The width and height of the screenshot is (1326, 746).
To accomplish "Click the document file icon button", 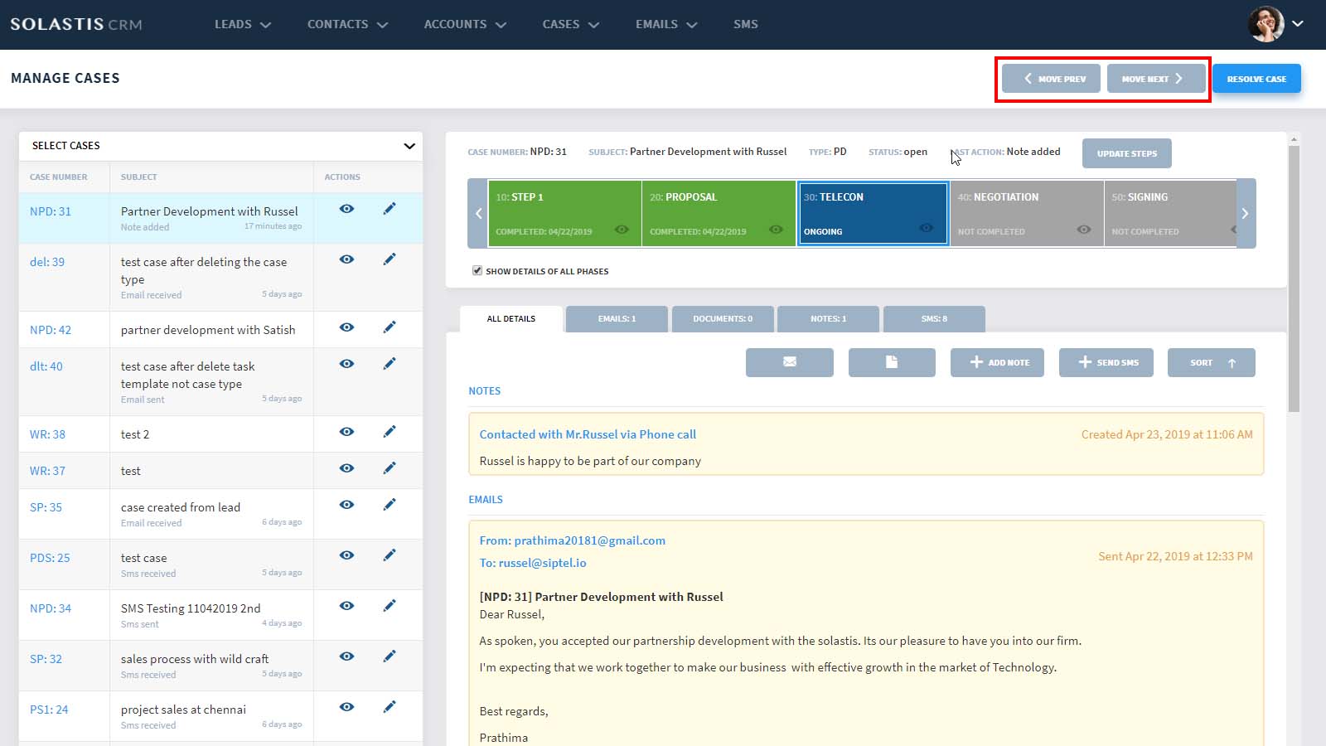I will coord(891,362).
